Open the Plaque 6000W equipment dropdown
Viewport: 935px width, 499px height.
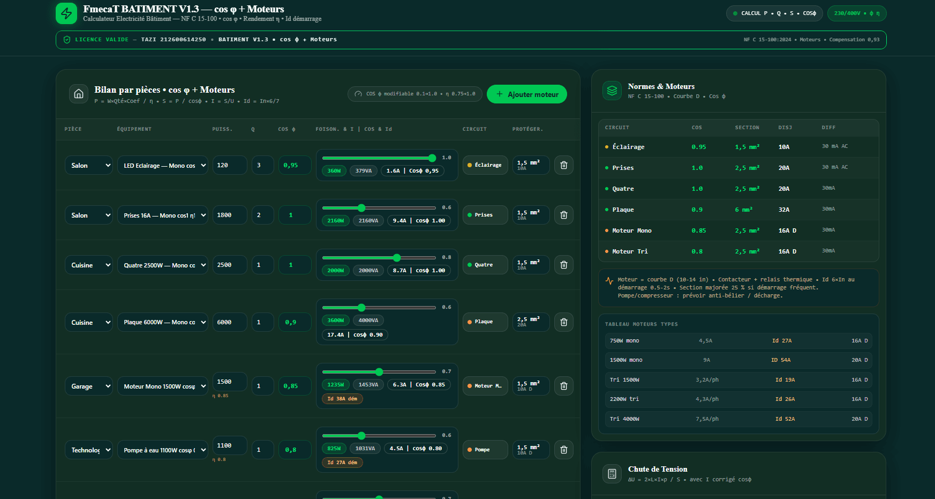(x=163, y=323)
